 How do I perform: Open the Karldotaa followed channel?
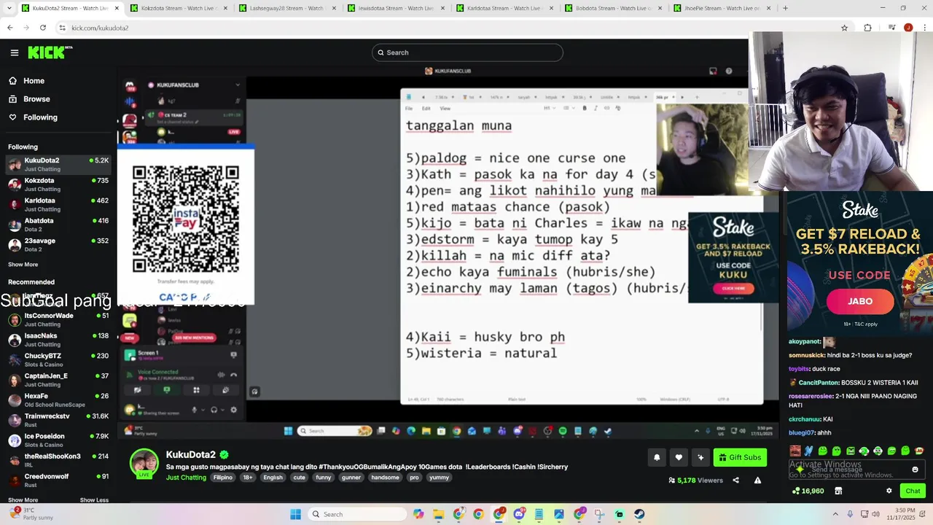click(x=58, y=204)
